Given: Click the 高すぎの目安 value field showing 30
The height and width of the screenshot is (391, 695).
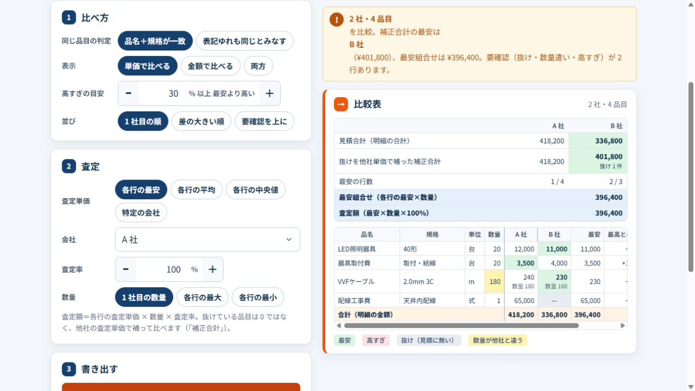Looking at the screenshot, I should (x=162, y=93).
